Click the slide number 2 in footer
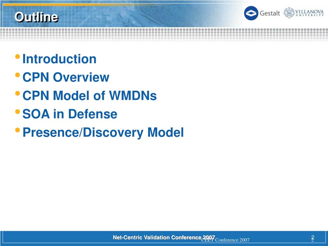328x246 pixels. [x=313, y=238]
